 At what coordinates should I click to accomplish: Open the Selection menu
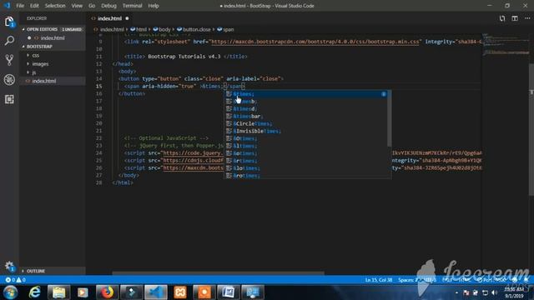tap(55, 6)
